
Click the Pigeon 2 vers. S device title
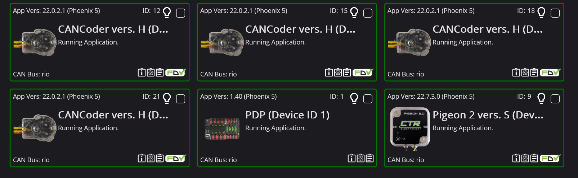pyautogui.click(x=488, y=115)
